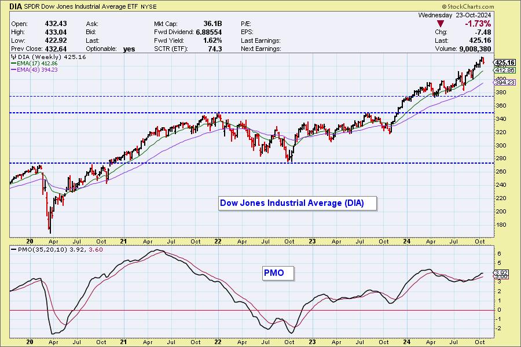Select the Fwd Dividend value 6.88554
The width and height of the screenshot is (521, 347).
[208, 32]
